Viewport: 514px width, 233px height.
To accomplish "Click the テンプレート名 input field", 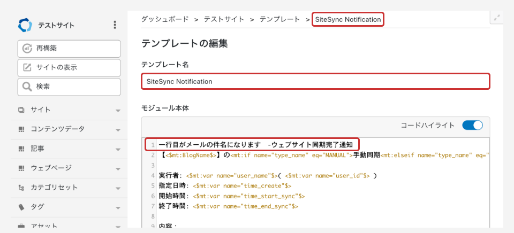I will click(315, 82).
